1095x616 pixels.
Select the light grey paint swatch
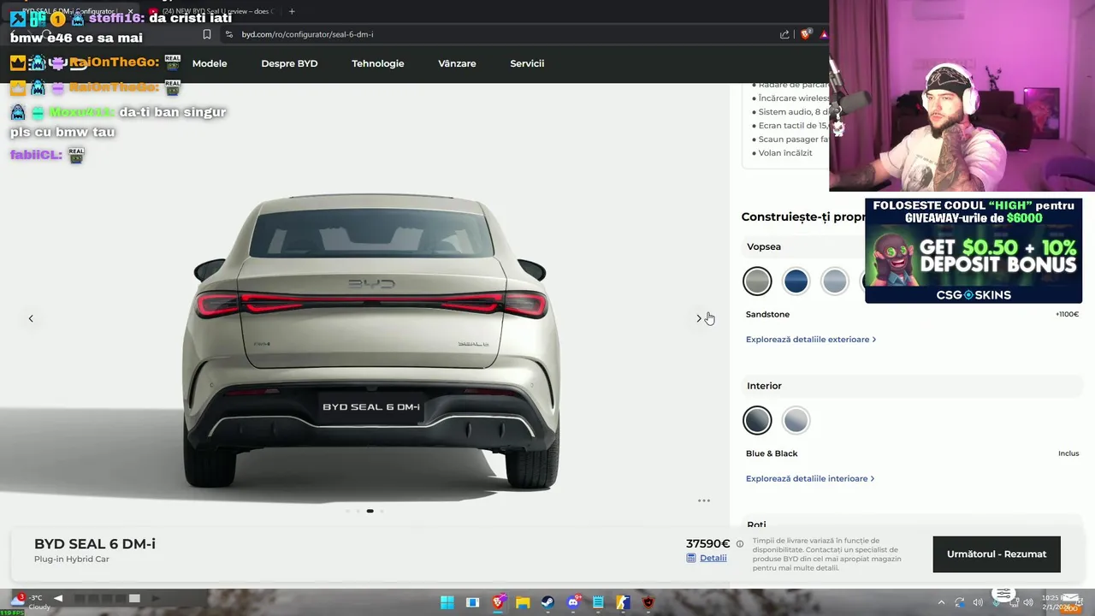[x=834, y=281]
